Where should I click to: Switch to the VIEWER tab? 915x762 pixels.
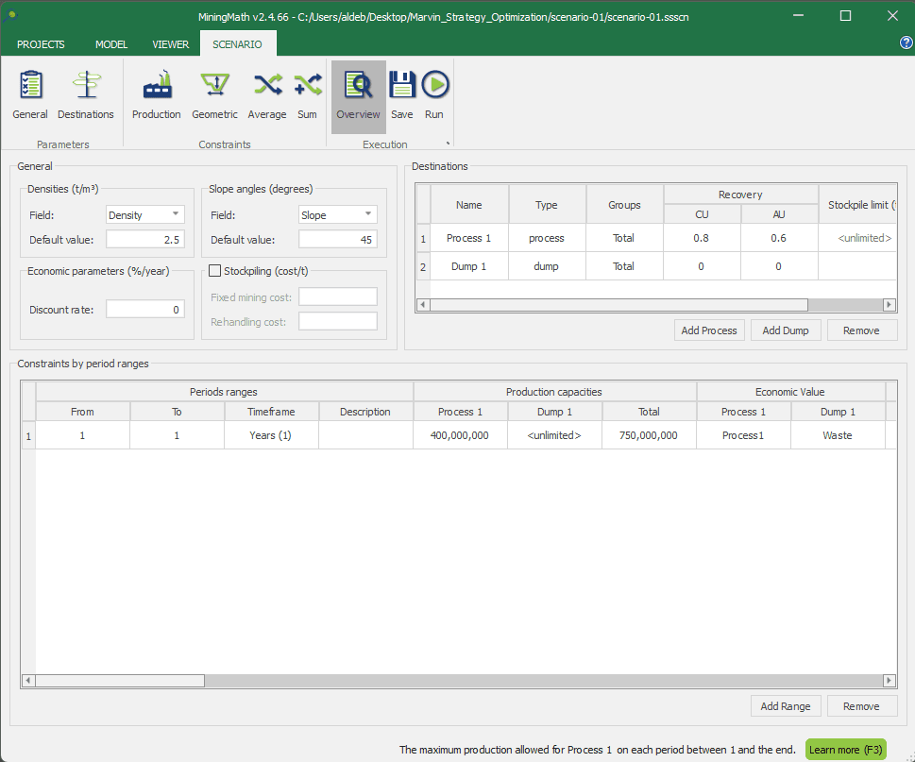(x=170, y=44)
